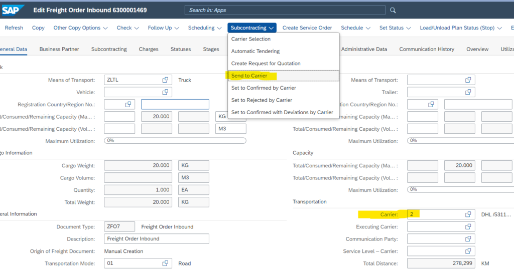Screen dimensions: 514x269
Task: Open value help for Communication Party
Action: (468, 239)
